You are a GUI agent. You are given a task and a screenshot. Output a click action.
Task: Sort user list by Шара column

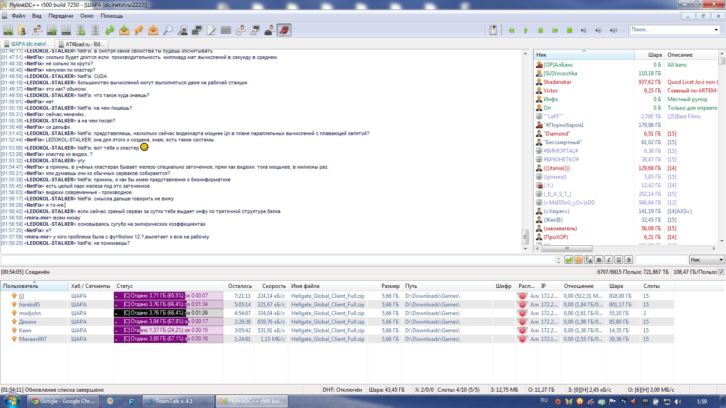point(649,55)
